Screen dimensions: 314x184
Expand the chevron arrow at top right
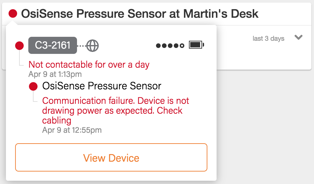click(299, 37)
